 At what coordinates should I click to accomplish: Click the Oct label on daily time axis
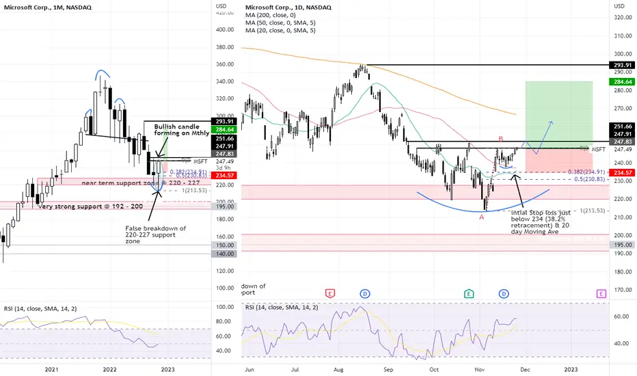click(434, 369)
